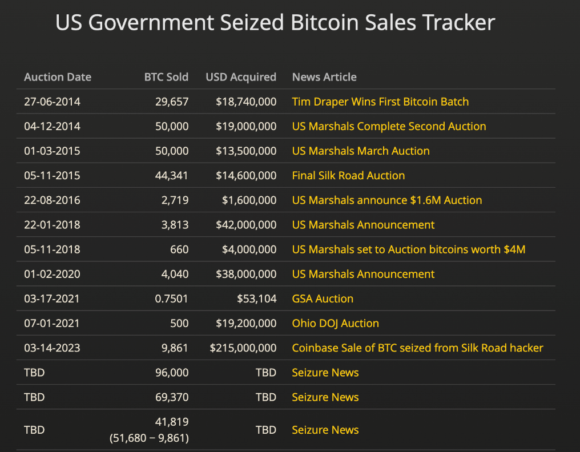Click the 'News Article' column header
Image resolution: width=580 pixels, height=452 pixels.
pyautogui.click(x=324, y=77)
